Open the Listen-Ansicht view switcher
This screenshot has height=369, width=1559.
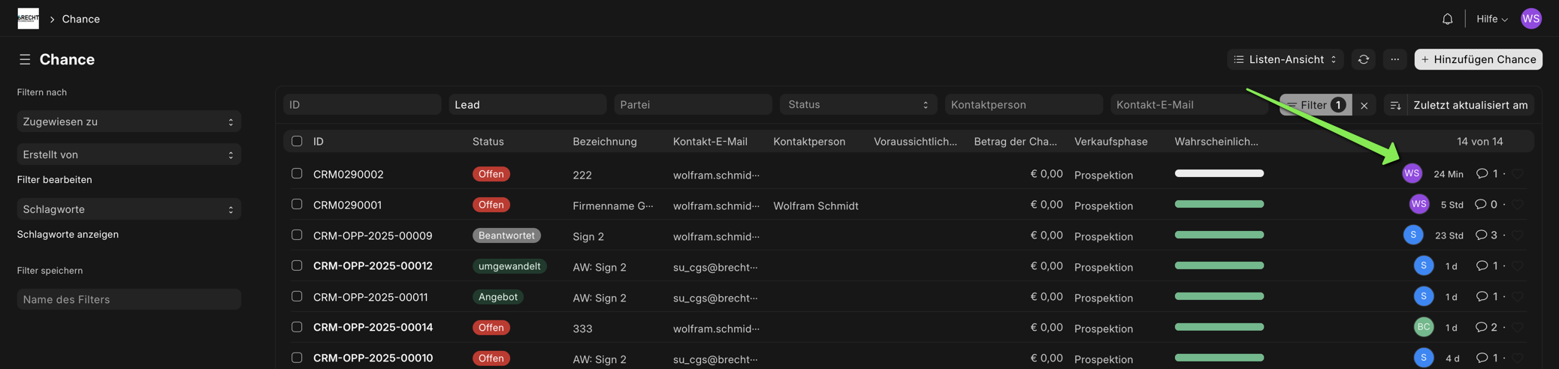click(1285, 59)
